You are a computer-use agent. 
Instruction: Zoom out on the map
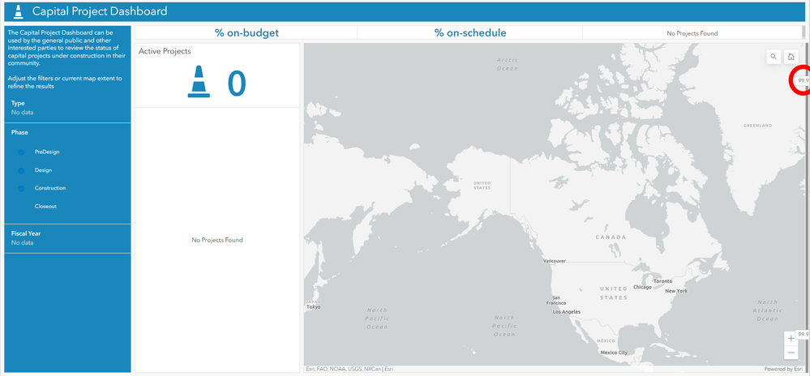point(791,352)
